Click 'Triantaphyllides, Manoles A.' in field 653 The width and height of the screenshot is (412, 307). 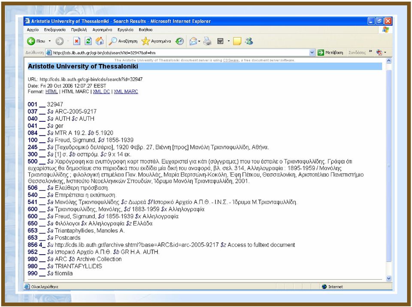click(90, 231)
